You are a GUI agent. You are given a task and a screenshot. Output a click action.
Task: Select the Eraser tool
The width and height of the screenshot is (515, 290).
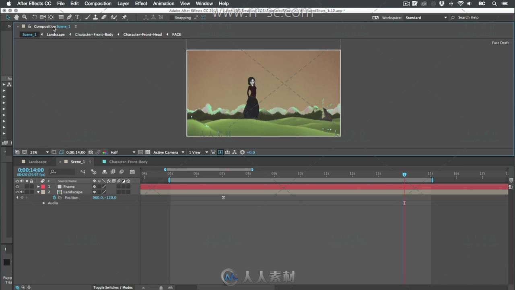tap(104, 17)
